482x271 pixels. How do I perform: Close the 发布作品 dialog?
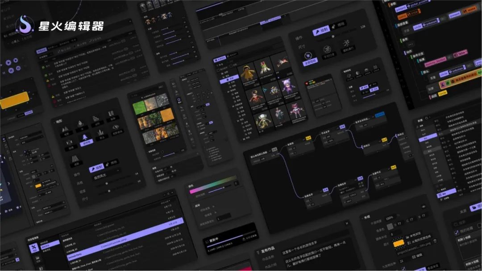point(347,223)
